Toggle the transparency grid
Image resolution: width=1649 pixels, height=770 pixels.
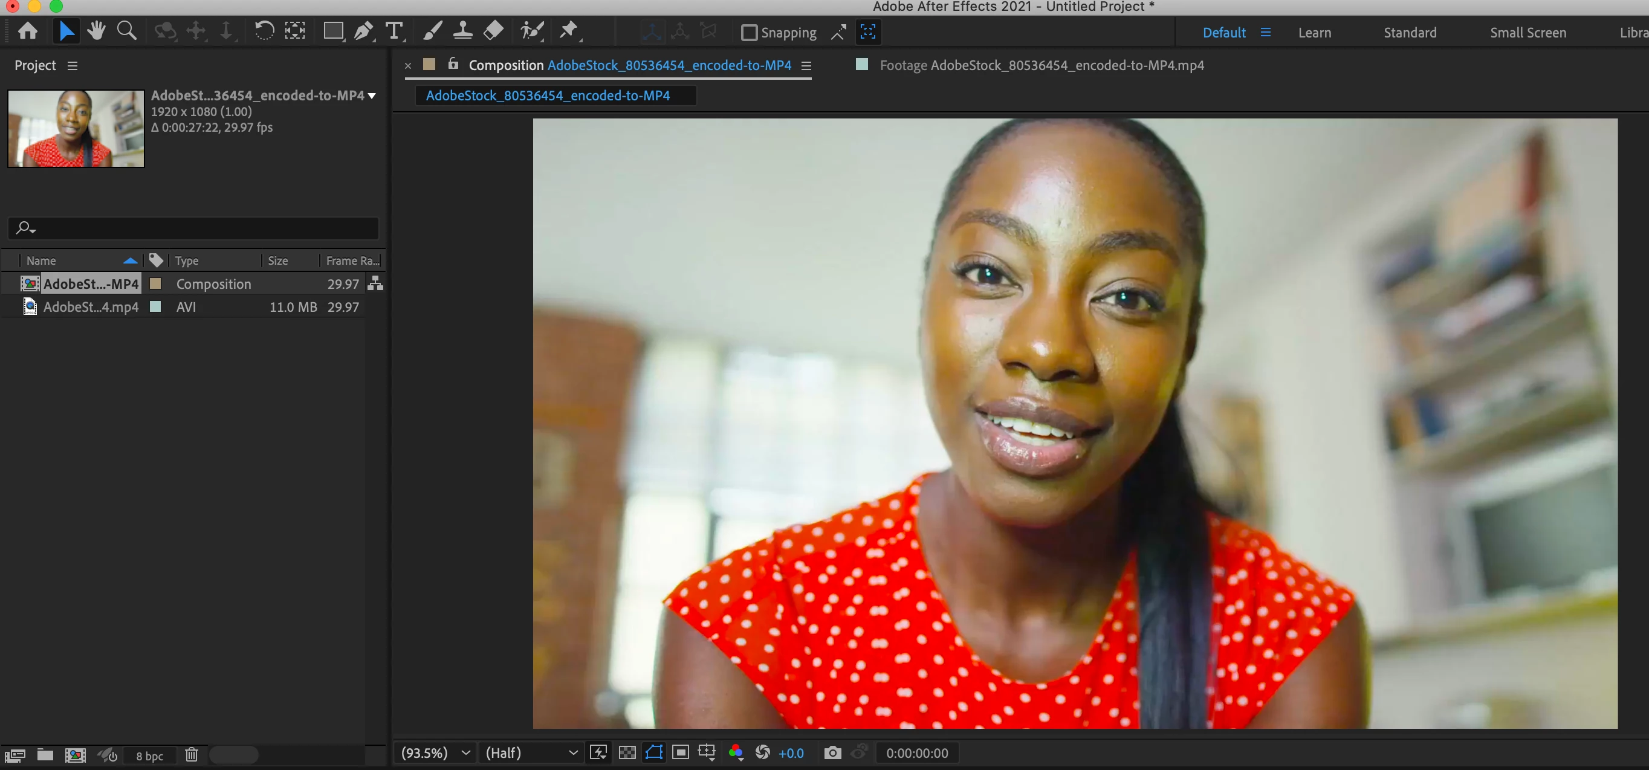pos(627,752)
